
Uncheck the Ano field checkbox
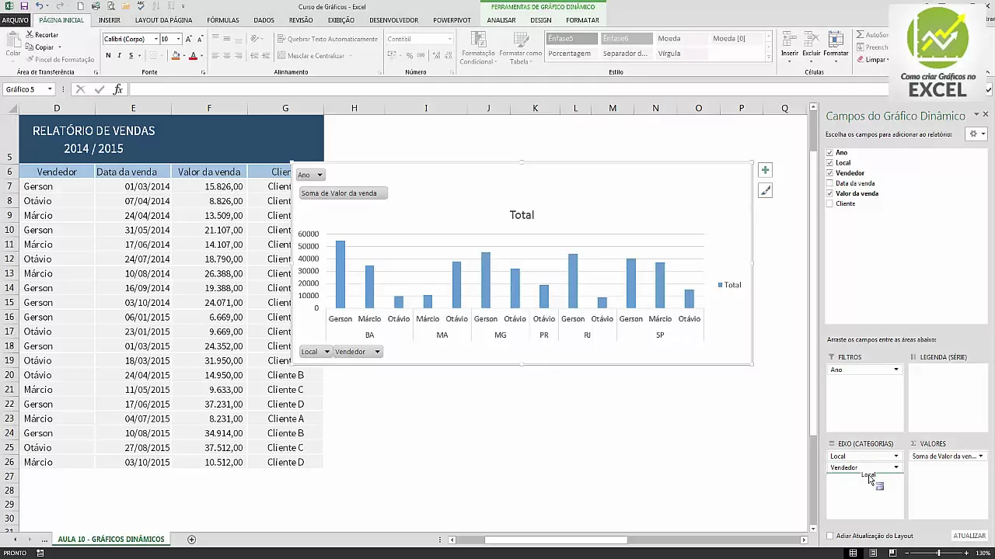(830, 153)
